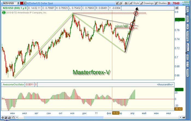Edit the NZD/USD symbol input field

[x=10, y=3]
